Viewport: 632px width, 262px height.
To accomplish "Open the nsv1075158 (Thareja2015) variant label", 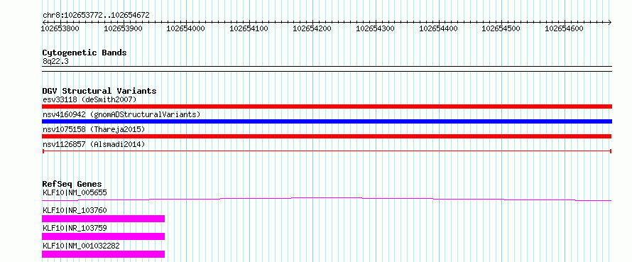I will (94, 129).
